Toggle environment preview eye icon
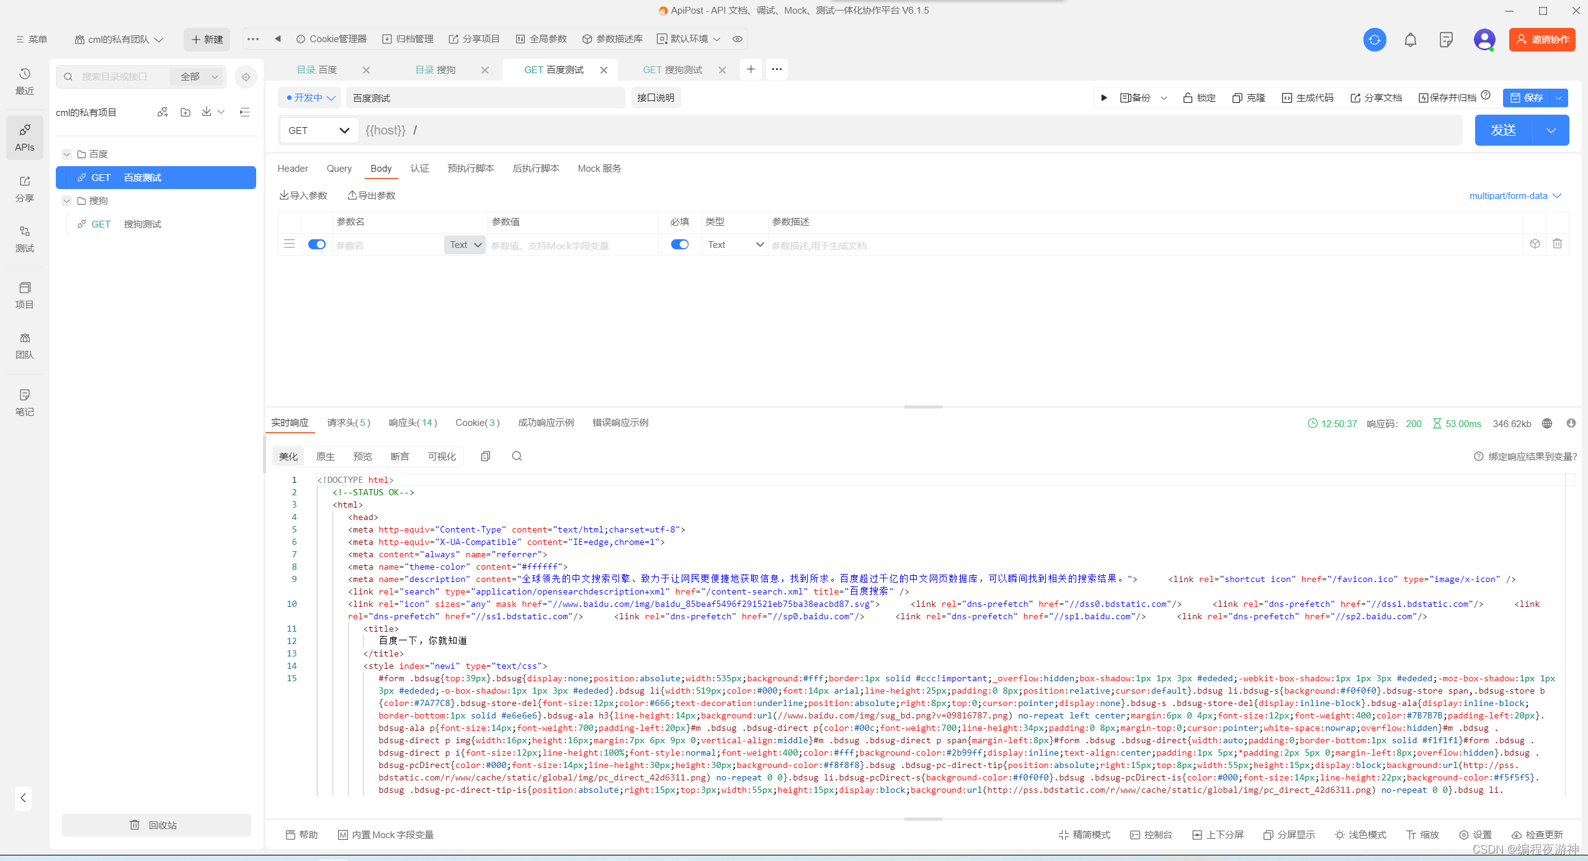The image size is (1588, 861). pos(737,39)
